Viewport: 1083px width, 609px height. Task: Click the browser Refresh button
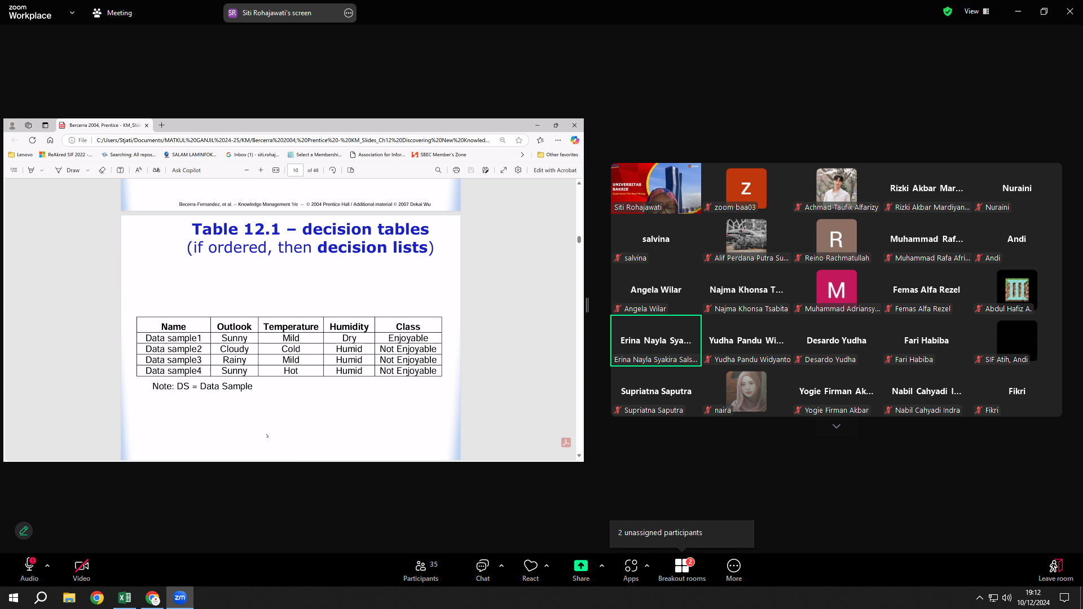pos(32,140)
